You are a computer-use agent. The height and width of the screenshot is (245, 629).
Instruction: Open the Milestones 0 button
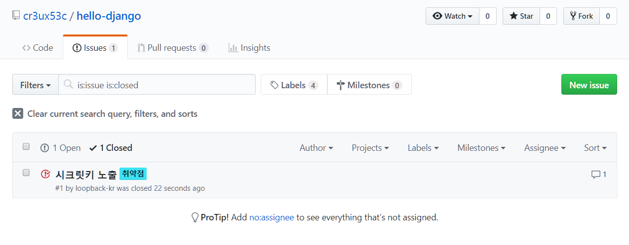coord(369,85)
